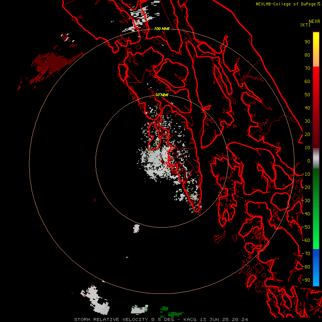Pick the blue segment of the color bar

click(x=316, y=268)
